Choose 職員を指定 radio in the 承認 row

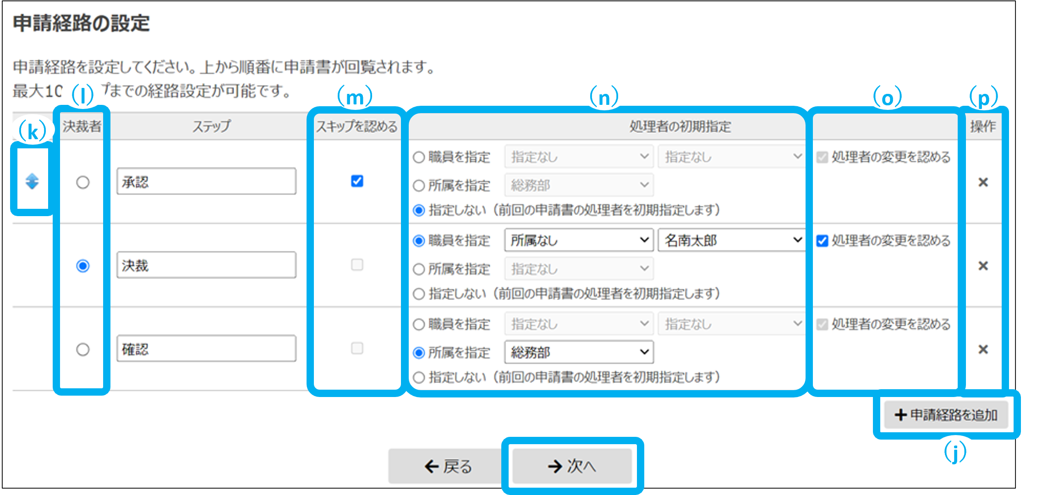(x=419, y=158)
